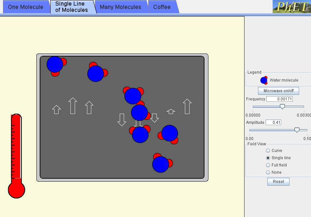The width and height of the screenshot is (311, 217).
Task: Select the Full field view option
Action: coord(268,165)
